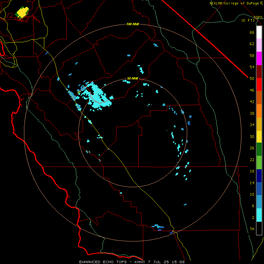Click the TH legend label
The image size is (264, 264).
(x=252, y=229)
